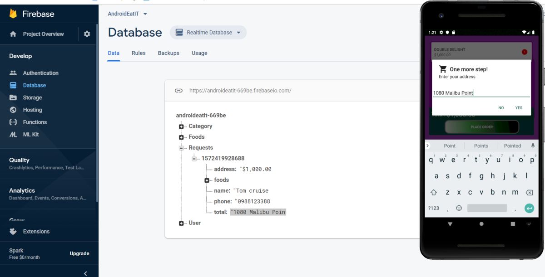This screenshot has width=545, height=277.
Task: Click the Authentication people icon
Action: click(x=13, y=73)
